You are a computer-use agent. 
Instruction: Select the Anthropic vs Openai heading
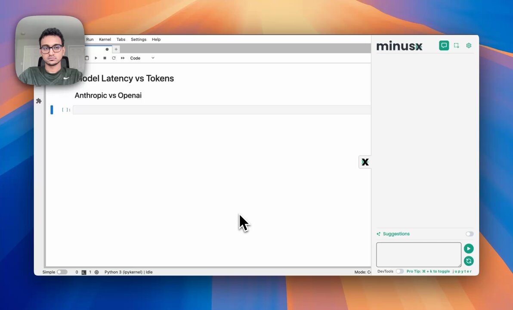[x=108, y=95]
